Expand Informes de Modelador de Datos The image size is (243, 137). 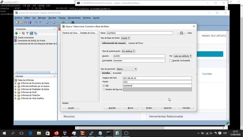(16, 89)
